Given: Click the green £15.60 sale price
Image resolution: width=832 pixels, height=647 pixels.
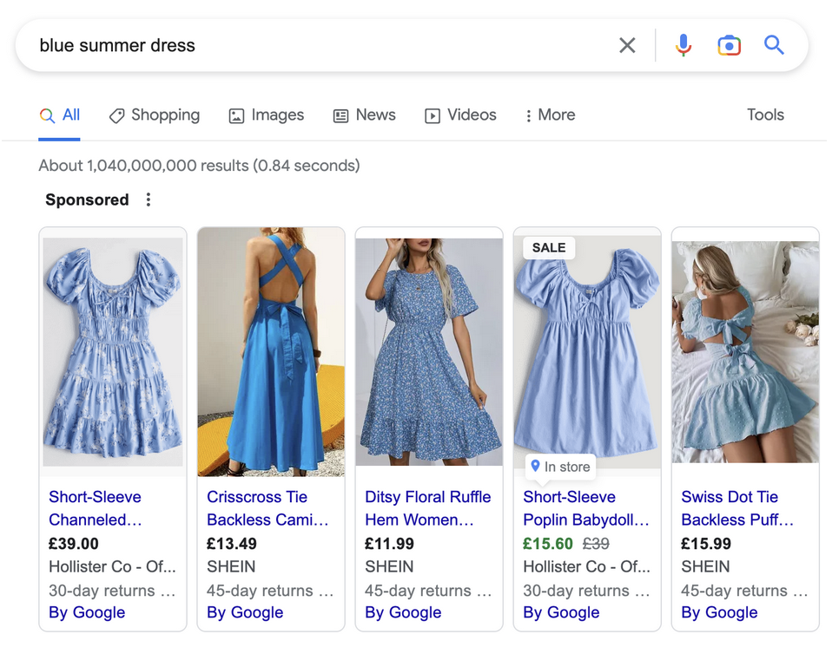Looking at the screenshot, I should coord(548,544).
